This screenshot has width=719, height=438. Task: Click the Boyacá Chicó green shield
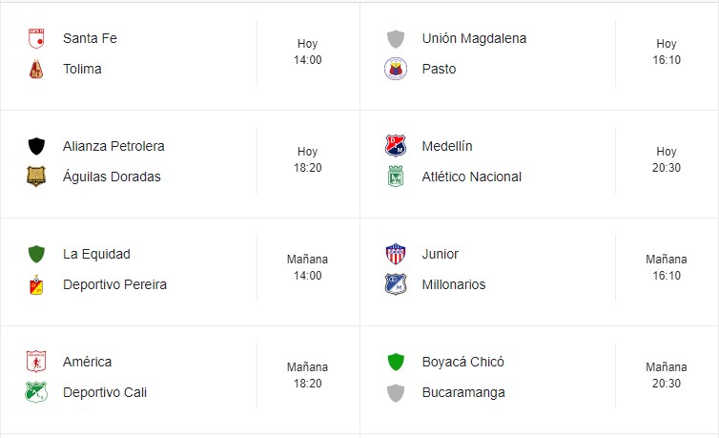(396, 362)
